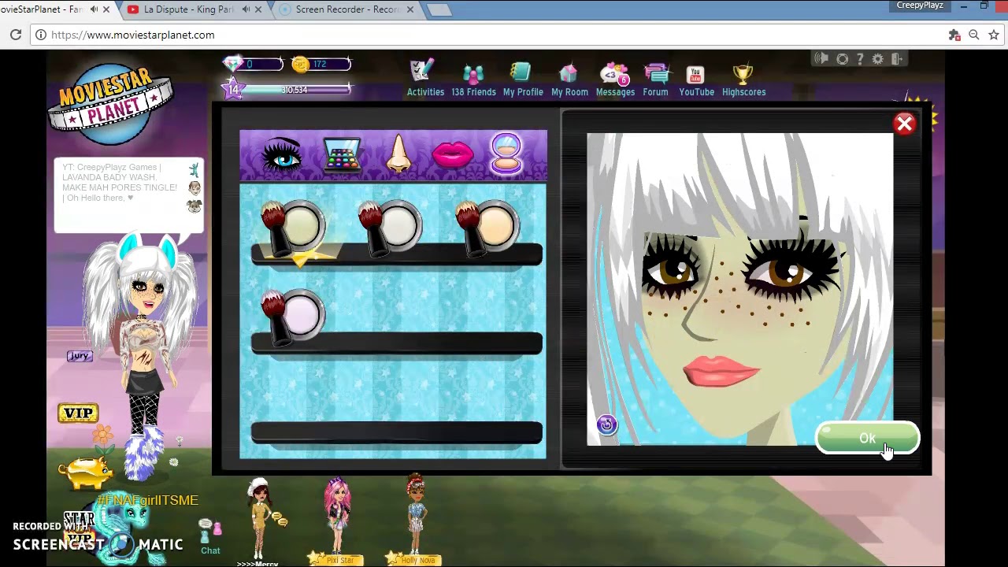This screenshot has width=1008, height=567.
Task: Choose the peach skin powder swatch
Action: point(487,228)
